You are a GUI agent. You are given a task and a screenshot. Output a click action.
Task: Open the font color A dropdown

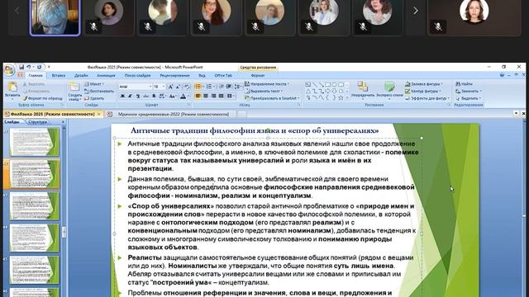pyautogui.click(x=188, y=96)
